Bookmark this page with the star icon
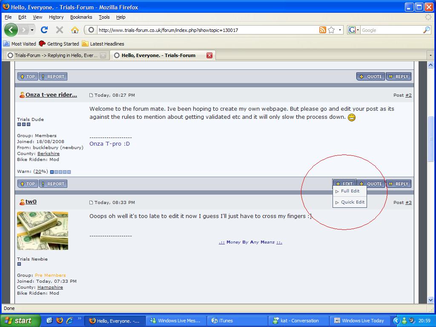Image resolution: width=436 pixels, height=327 pixels. click(x=331, y=30)
